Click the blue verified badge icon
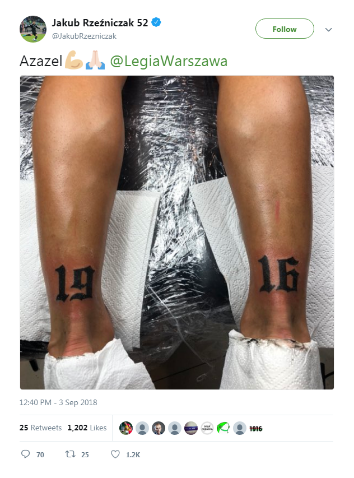The width and height of the screenshot is (354, 478). [156, 22]
